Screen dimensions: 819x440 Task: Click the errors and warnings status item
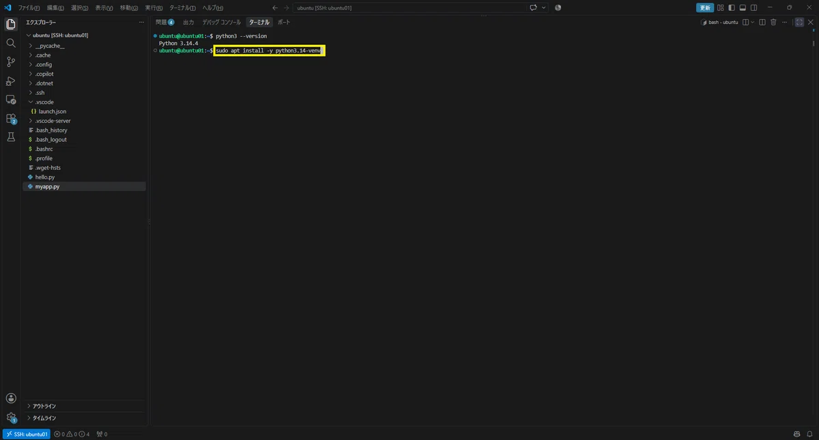pos(72,434)
